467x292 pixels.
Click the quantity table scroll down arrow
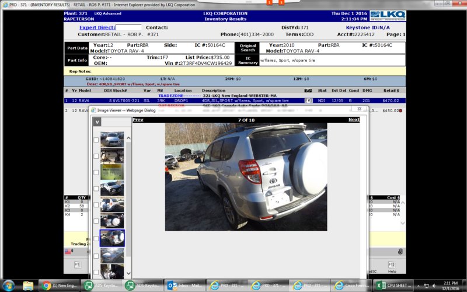tap(403, 223)
